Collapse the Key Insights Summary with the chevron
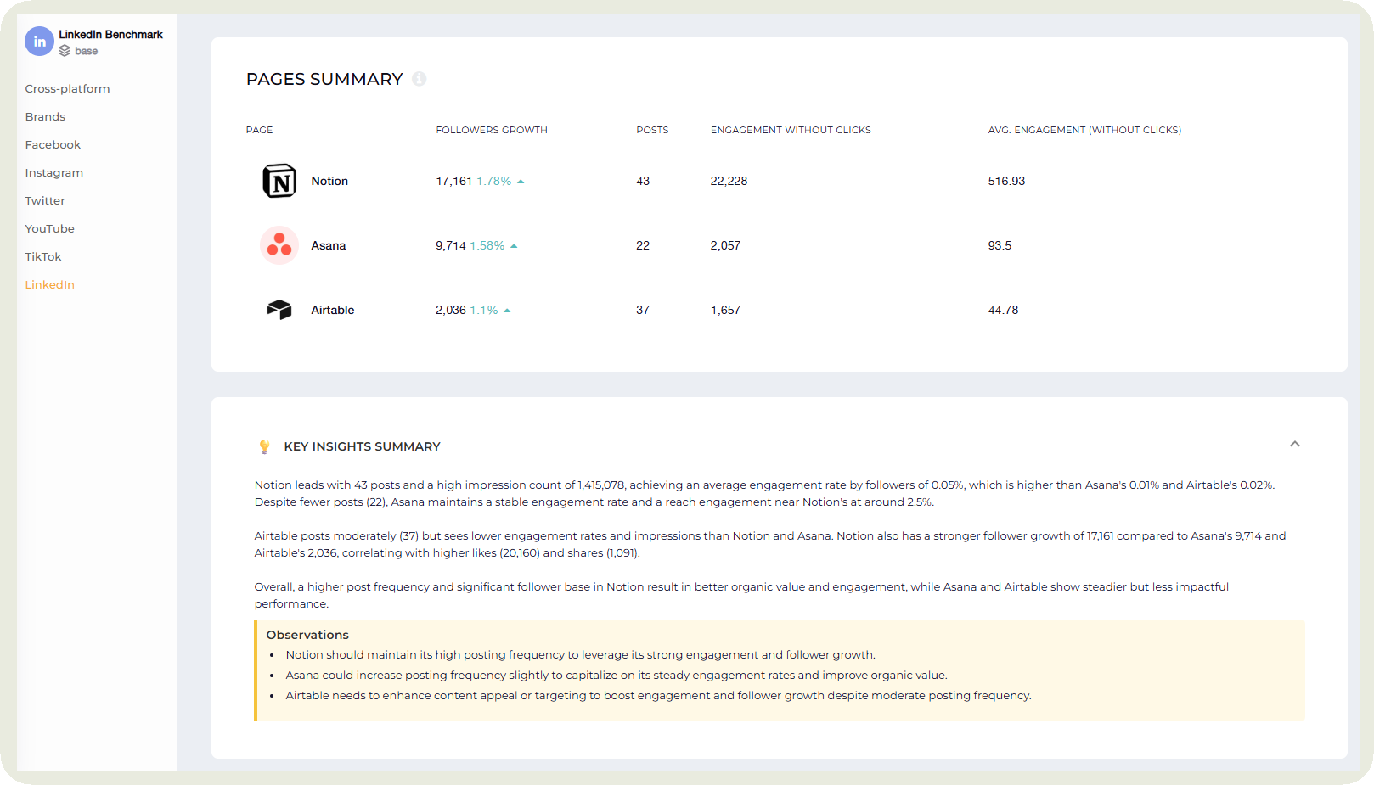 coord(1295,444)
